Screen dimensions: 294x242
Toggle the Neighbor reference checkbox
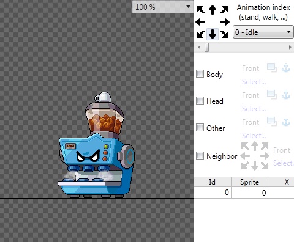pyautogui.click(x=200, y=156)
